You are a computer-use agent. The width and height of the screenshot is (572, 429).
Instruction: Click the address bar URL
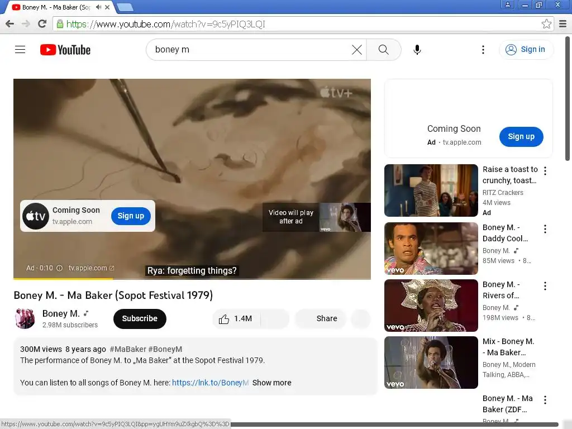tap(165, 24)
